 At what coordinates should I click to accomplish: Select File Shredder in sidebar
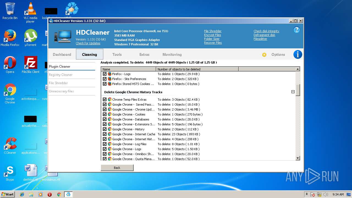pos(72,83)
